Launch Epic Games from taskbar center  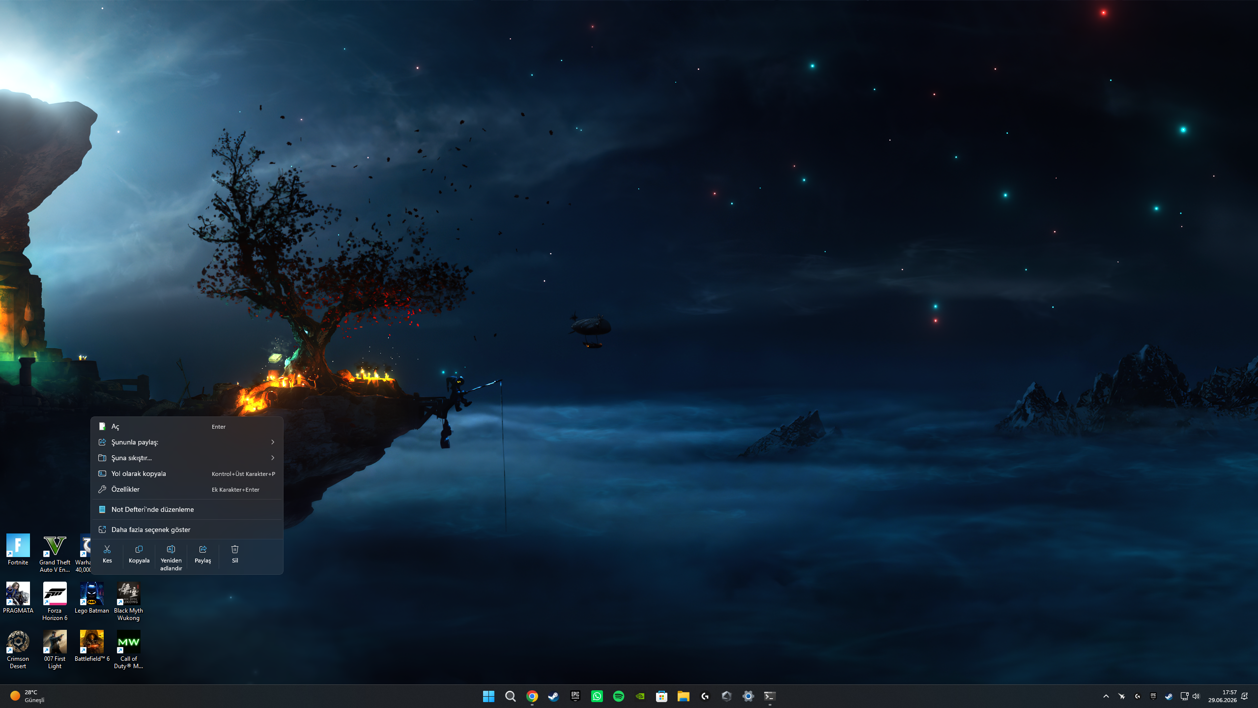[575, 696]
